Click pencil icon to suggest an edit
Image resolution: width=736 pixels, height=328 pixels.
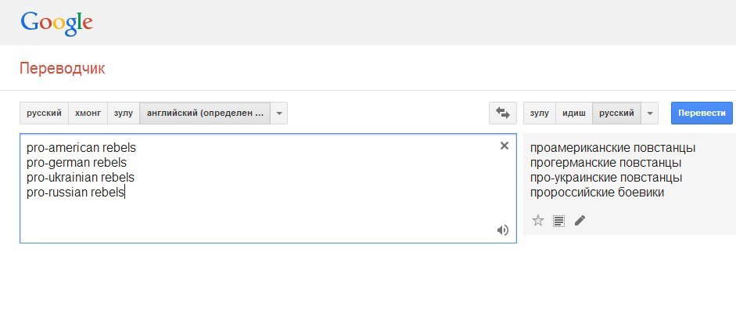tap(580, 221)
